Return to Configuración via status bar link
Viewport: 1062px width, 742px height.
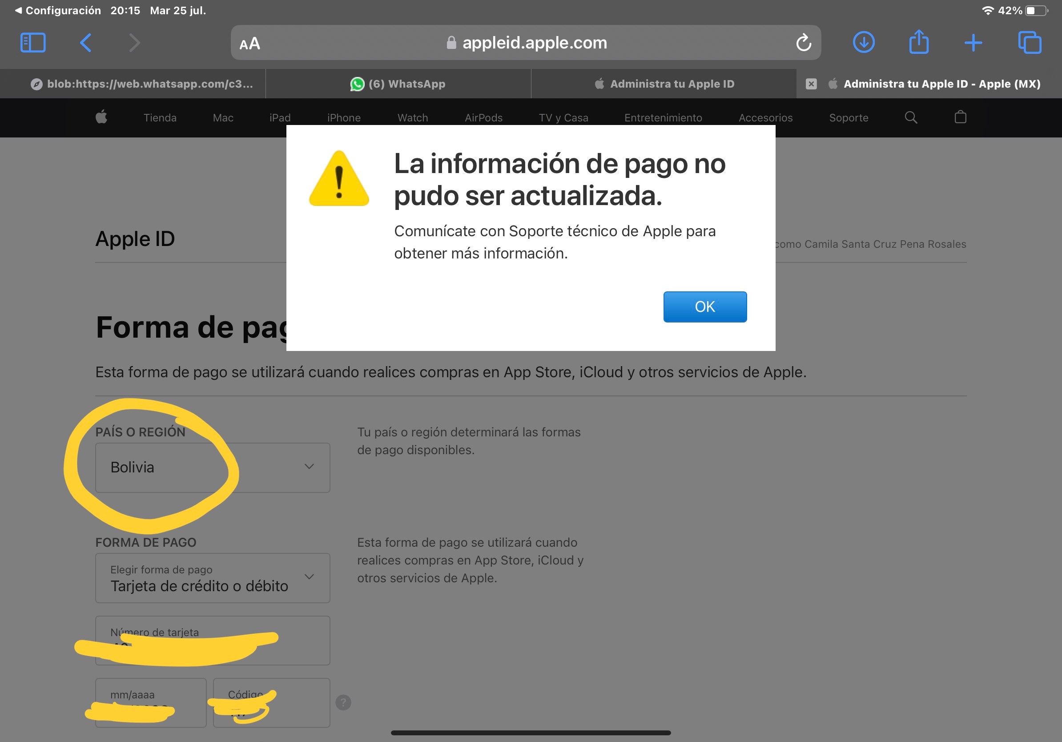pos(58,10)
